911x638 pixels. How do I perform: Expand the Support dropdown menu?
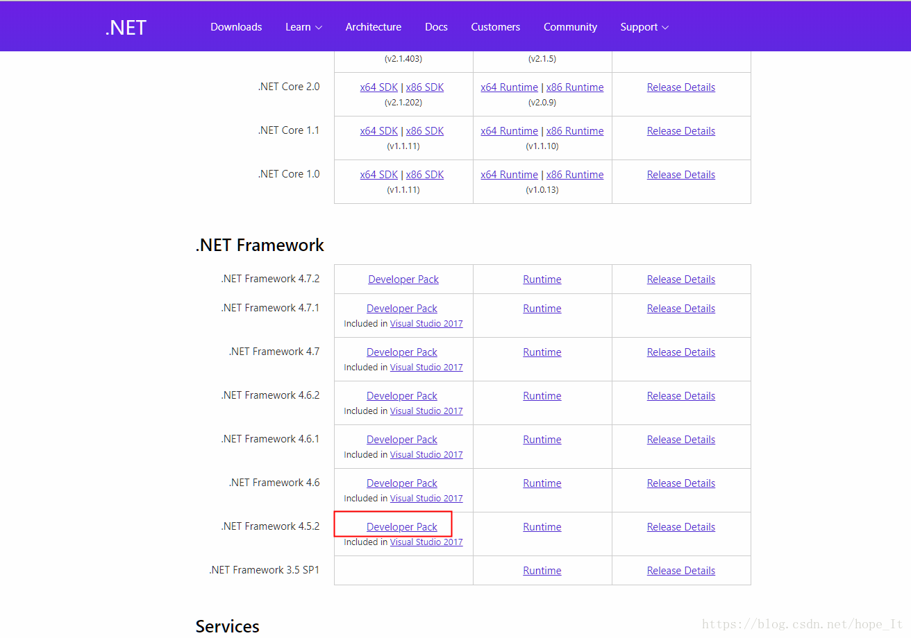tap(644, 27)
